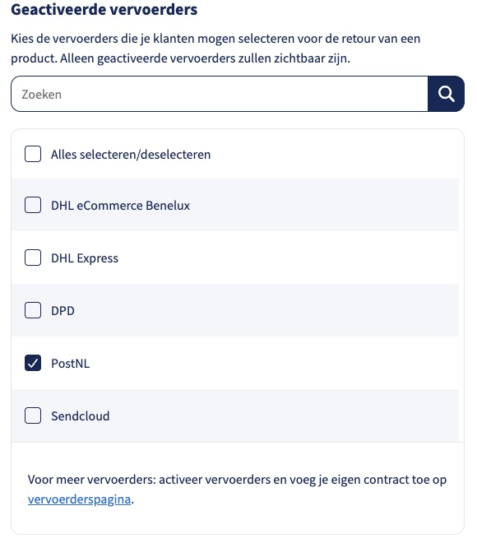The image size is (477, 543).
Task: Click the magnifying glass search button
Action: coord(446,94)
